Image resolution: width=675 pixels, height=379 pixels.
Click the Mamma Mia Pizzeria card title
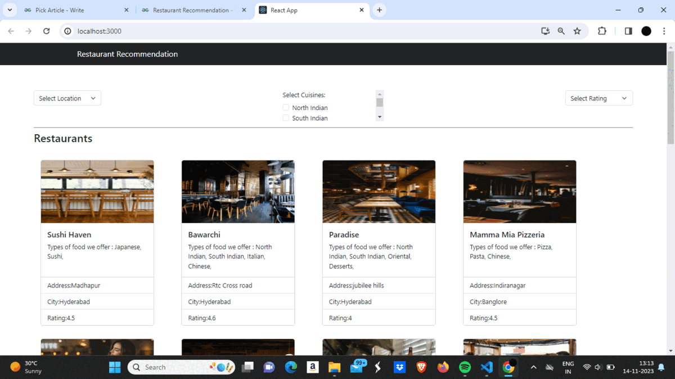(x=507, y=235)
